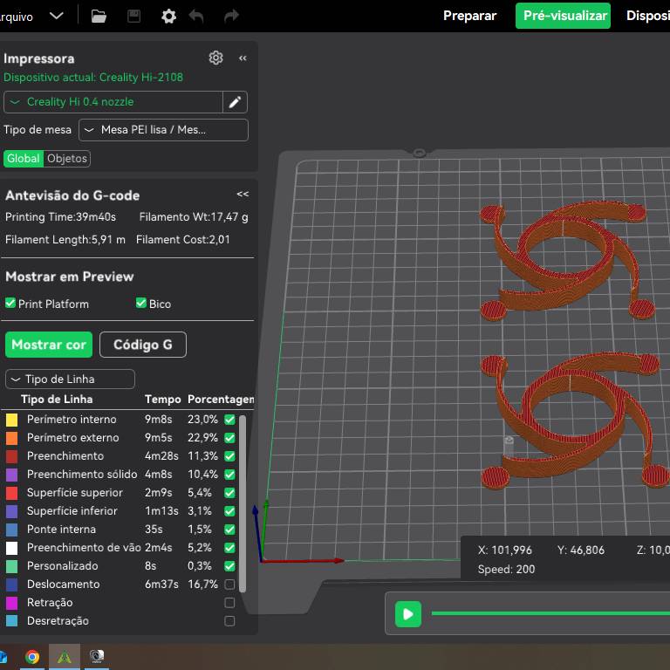The width and height of the screenshot is (670, 670).
Task: Enable the Deslocamento line type checkbox
Action: point(229,585)
